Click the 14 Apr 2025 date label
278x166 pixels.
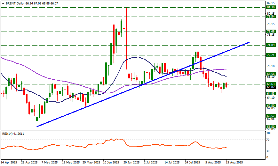click(x=9, y=162)
